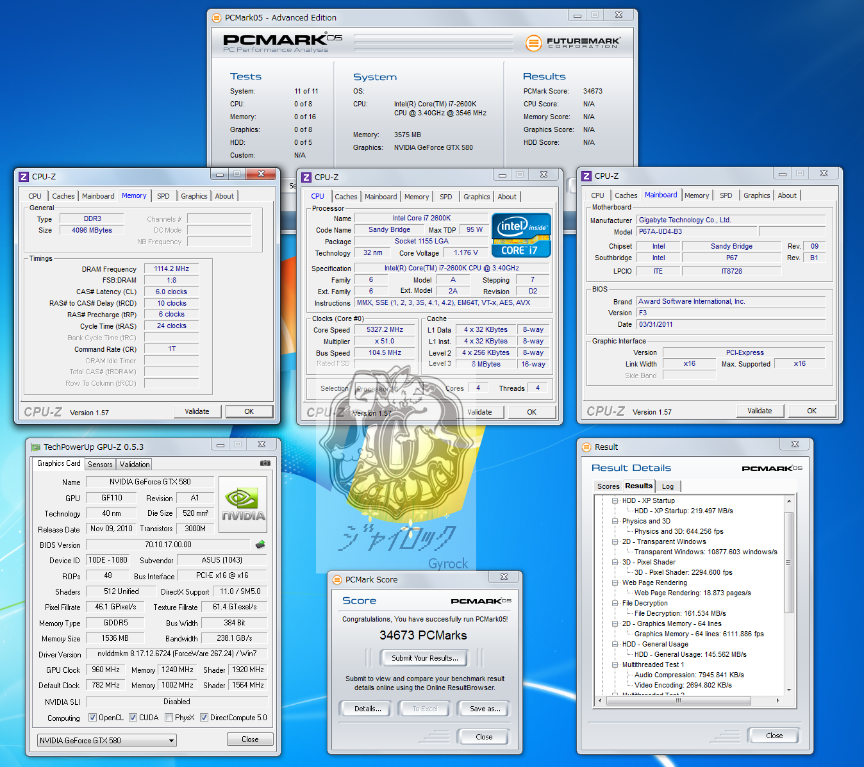This screenshot has height=767, width=864.
Task: Click the PCMark05 window title icon
Action: coord(217,18)
